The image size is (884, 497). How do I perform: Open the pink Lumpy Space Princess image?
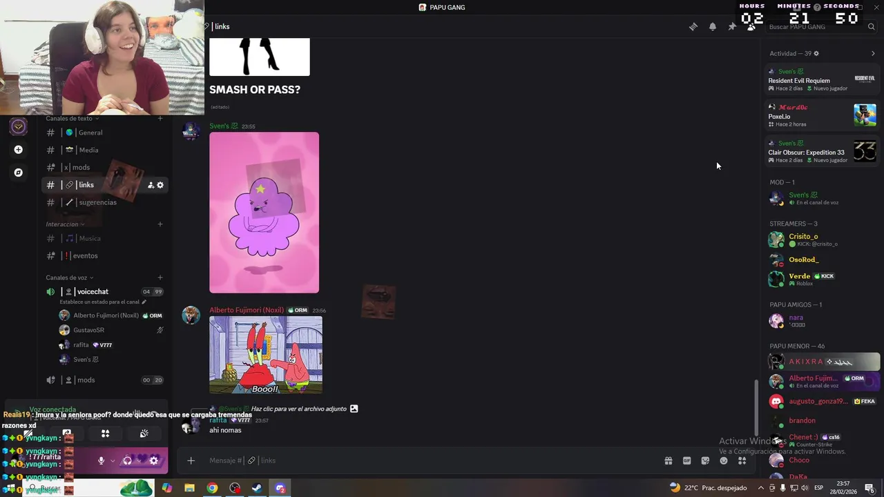click(264, 213)
